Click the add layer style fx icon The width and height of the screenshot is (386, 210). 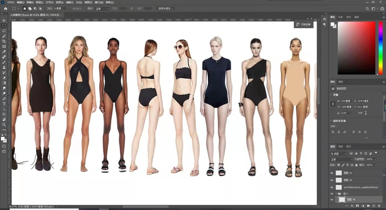352,206
